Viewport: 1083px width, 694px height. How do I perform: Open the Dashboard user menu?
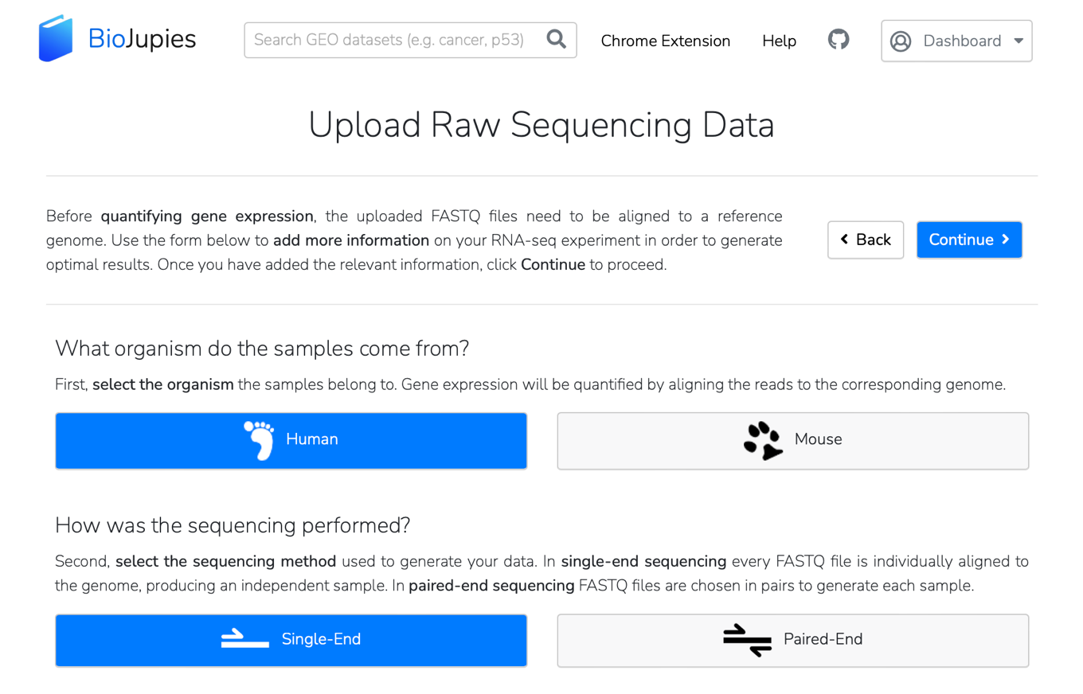pyautogui.click(x=961, y=41)
